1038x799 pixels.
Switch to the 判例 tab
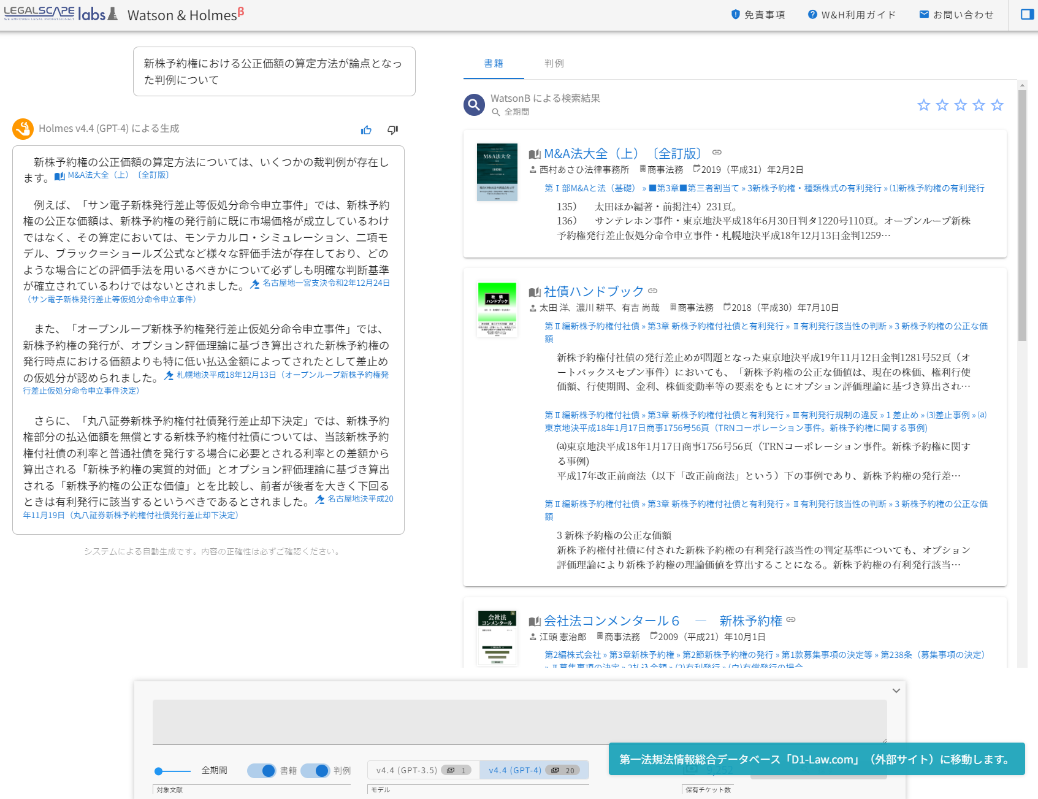pyautogui.click(x=554, y=63)
